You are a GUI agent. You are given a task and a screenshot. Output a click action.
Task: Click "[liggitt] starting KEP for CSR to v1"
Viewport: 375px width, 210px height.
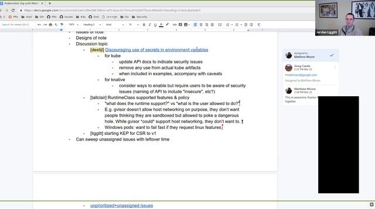click(x=123, y=134)
